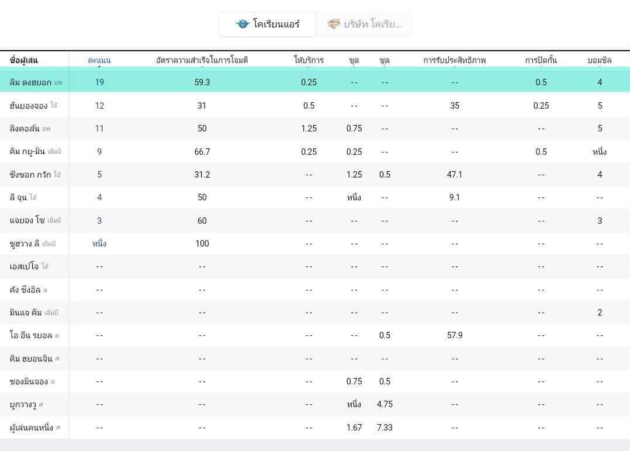Screen dimensions: 630x451
Task: Click player คิม กยู-มิน name
Action: tap(27, 152)
